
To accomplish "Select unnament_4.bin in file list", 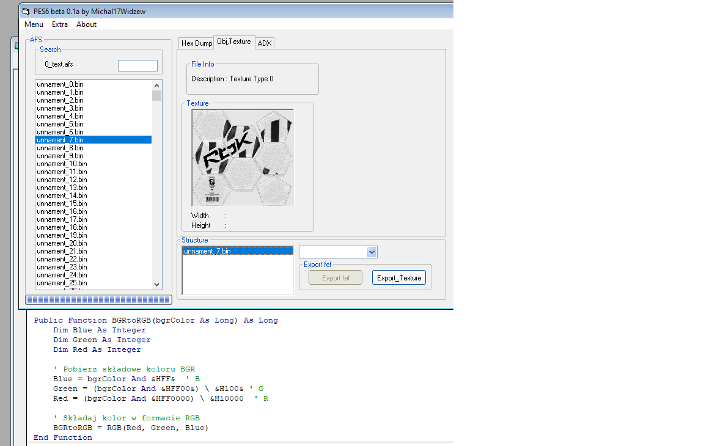I will pos(94,116).
